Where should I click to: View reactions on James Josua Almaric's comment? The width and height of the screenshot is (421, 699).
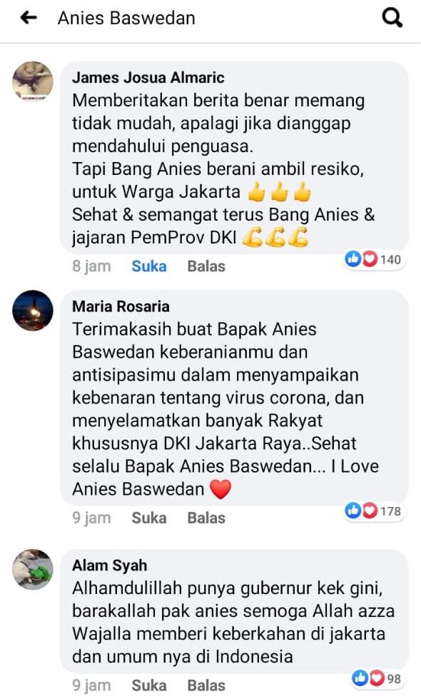[374, 259]
